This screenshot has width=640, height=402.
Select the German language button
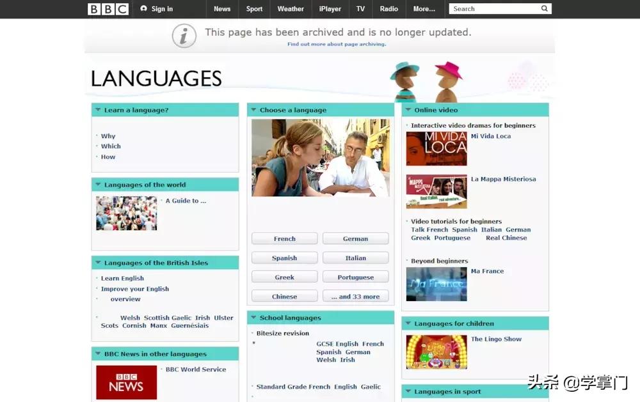click(355, 238)
